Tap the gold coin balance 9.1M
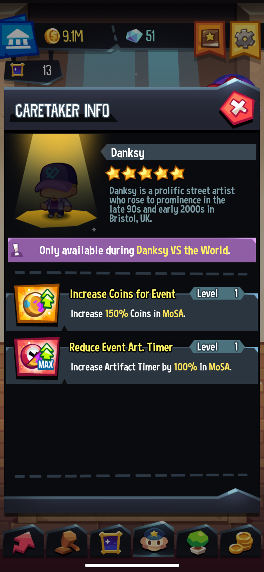This screenshot has width=264, height=572. (64, 36)
